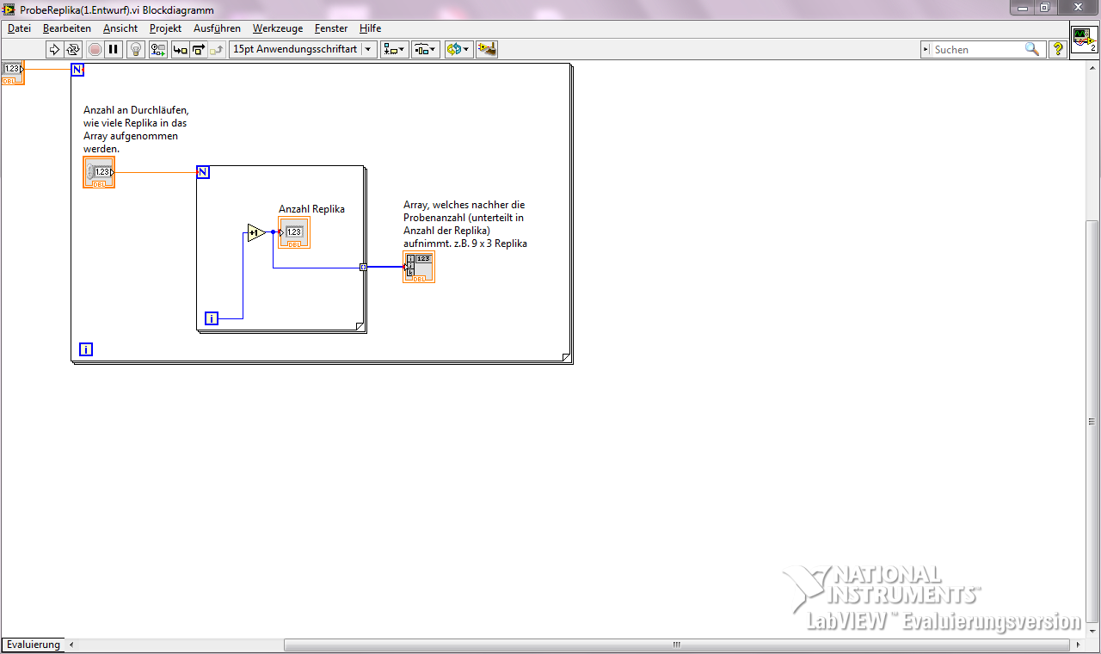Start Run Continuously mode
Screen dimensions: 1101x654
tap(73, 49)
